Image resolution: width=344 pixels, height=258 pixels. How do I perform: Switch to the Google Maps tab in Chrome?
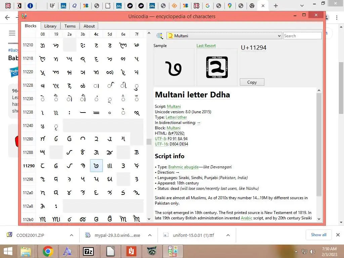click(x=230, y=6)
